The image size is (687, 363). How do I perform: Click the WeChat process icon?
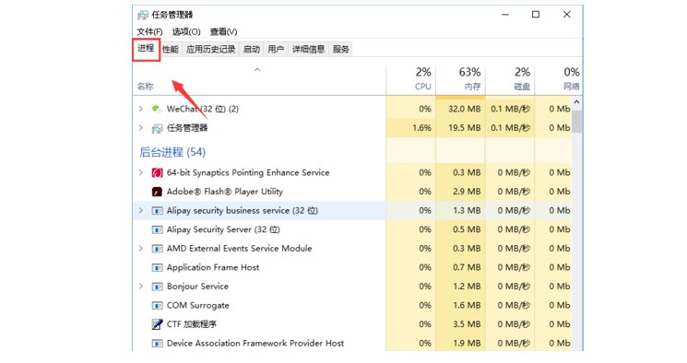(157, 109)
